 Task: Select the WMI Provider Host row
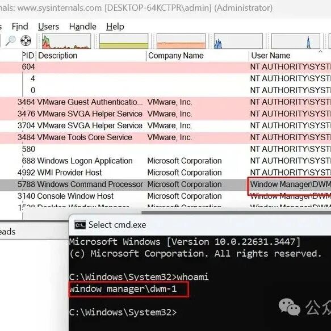pos(166,173)
